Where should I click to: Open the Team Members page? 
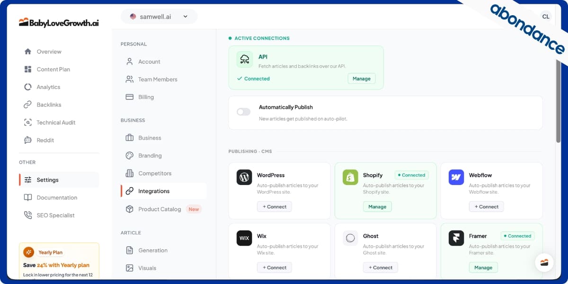[x=164, y=80]
